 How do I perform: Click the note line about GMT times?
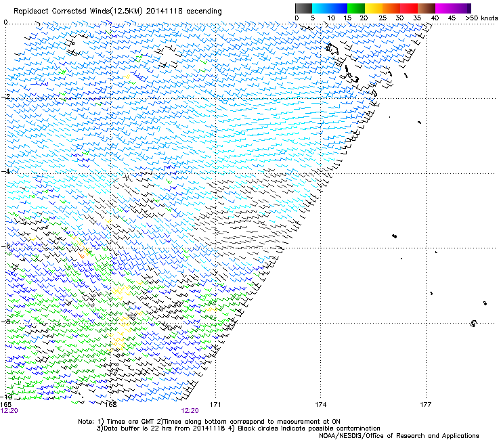209,422
